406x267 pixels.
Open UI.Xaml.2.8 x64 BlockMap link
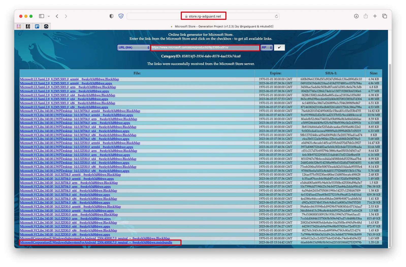click(68, 95)
